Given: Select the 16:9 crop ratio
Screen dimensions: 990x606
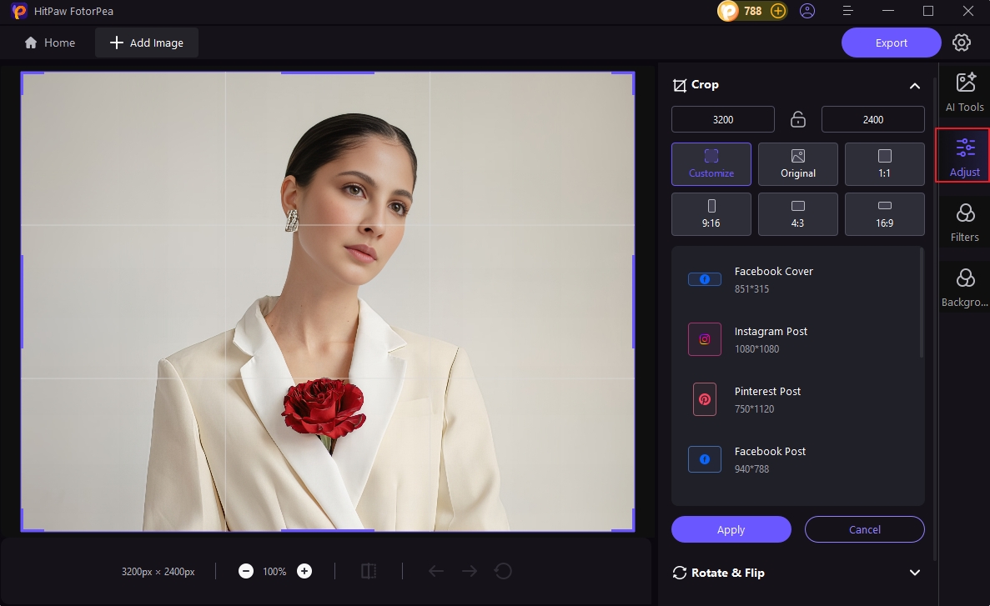Looking at the screenshot, I should (885, 214).
